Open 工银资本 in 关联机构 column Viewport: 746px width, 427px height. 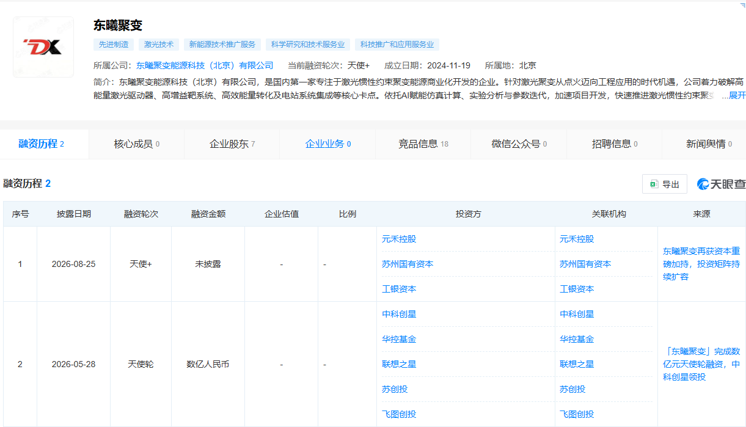(x=577, y=289)
